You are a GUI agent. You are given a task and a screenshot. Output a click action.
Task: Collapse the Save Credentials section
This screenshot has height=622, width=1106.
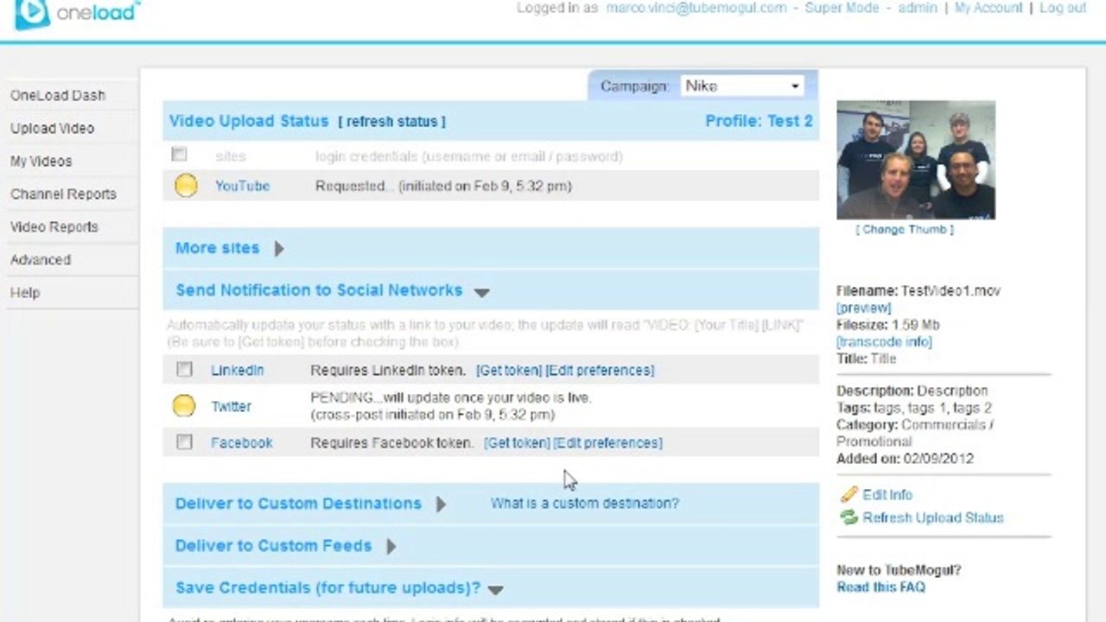click(x=495, y=590)
